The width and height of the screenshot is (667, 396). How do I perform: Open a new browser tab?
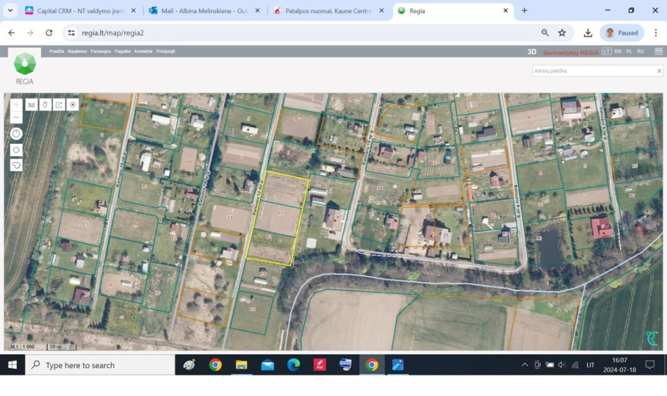click(524, 10)
